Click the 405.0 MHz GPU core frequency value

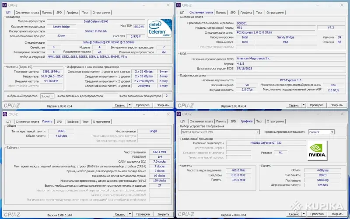click(x=238, y=170)
